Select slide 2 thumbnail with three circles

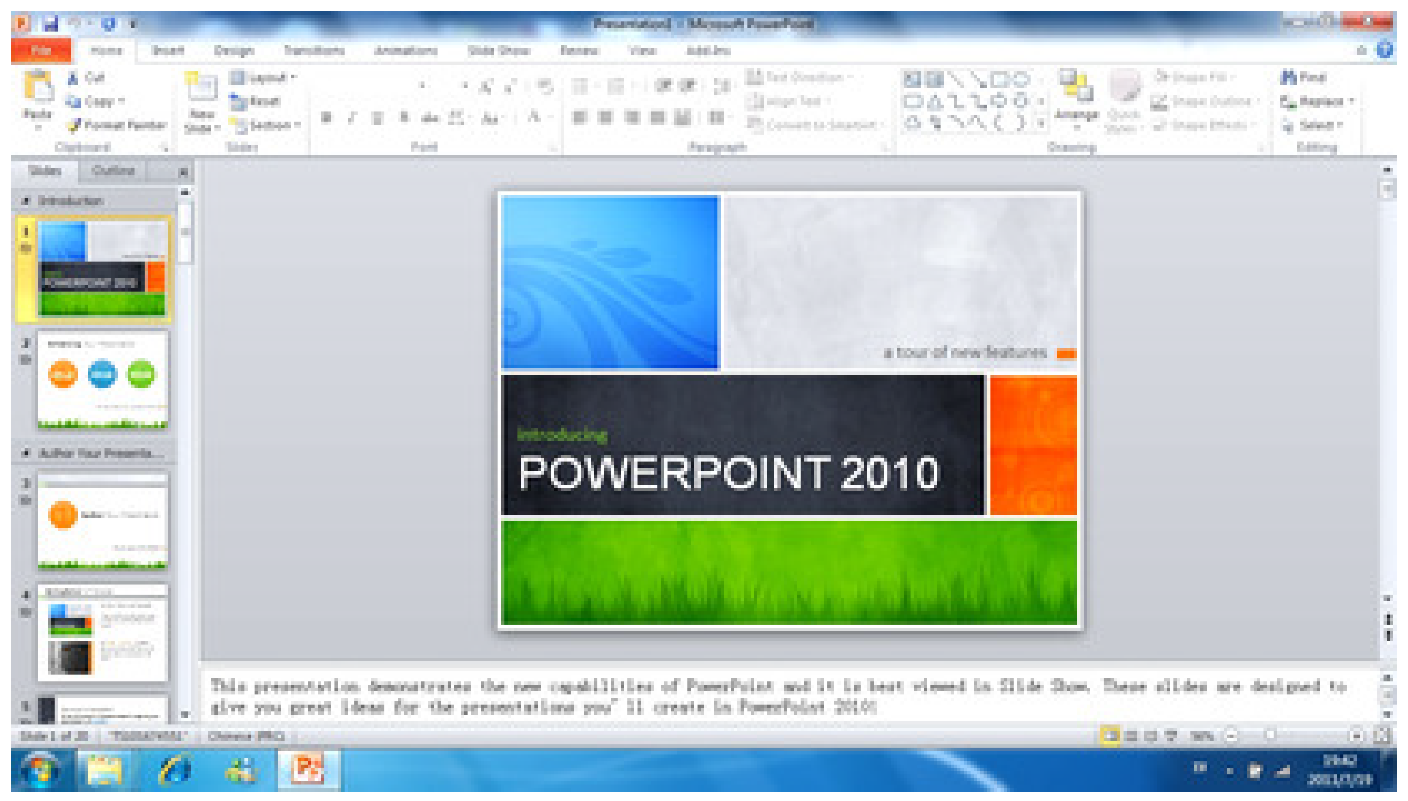(x=103, y=380)
